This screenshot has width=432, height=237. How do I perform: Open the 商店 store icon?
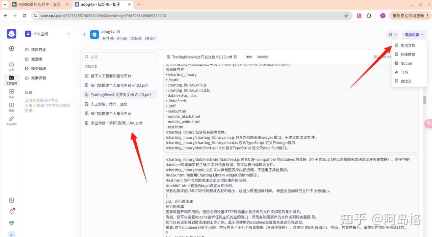point(11,93)
